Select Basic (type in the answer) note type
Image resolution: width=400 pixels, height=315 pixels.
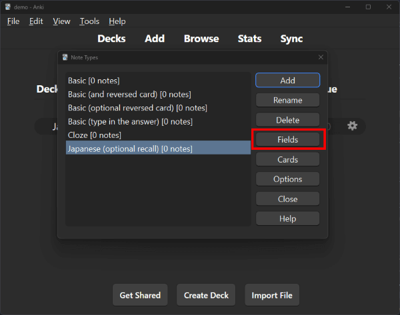[x=158, y=122]
